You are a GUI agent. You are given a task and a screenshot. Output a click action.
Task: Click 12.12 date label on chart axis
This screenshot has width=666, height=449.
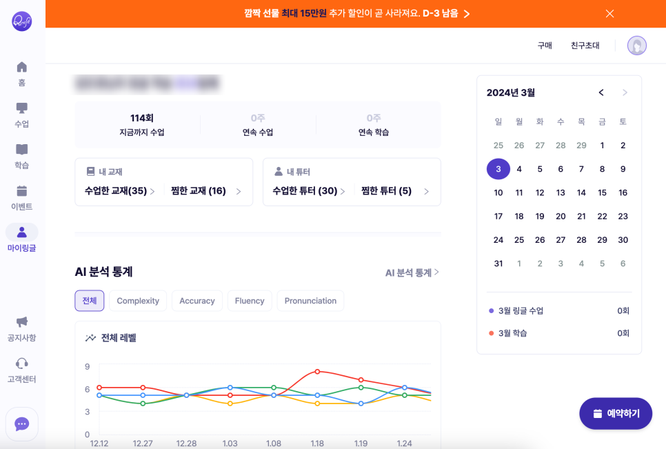tap(99, 443)
